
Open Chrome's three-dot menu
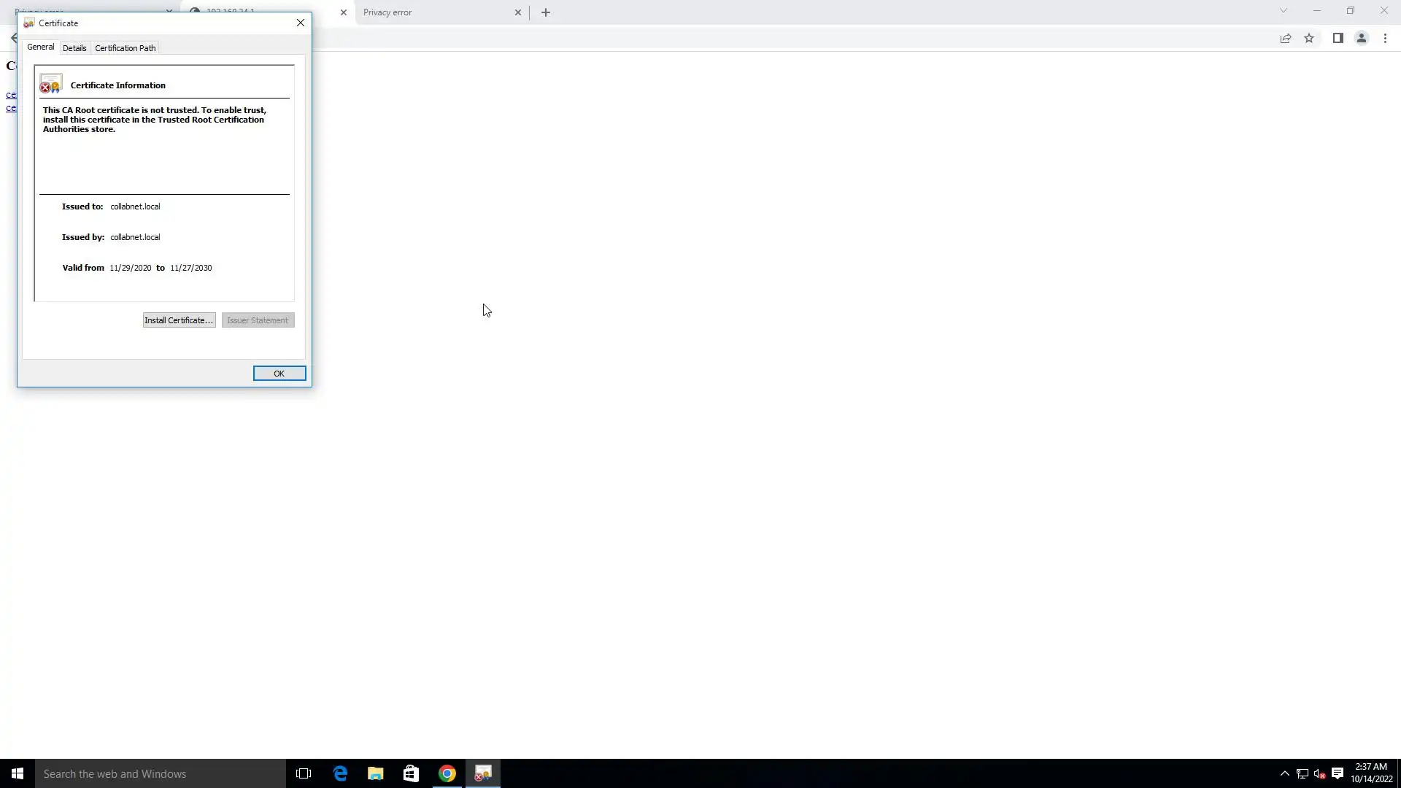(1385, 39)
